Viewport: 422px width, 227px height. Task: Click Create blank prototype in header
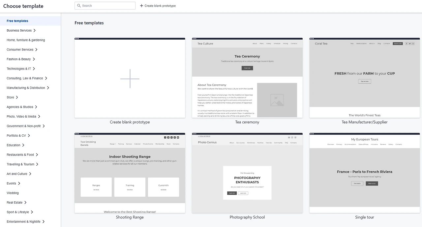[x=160, y=6]
